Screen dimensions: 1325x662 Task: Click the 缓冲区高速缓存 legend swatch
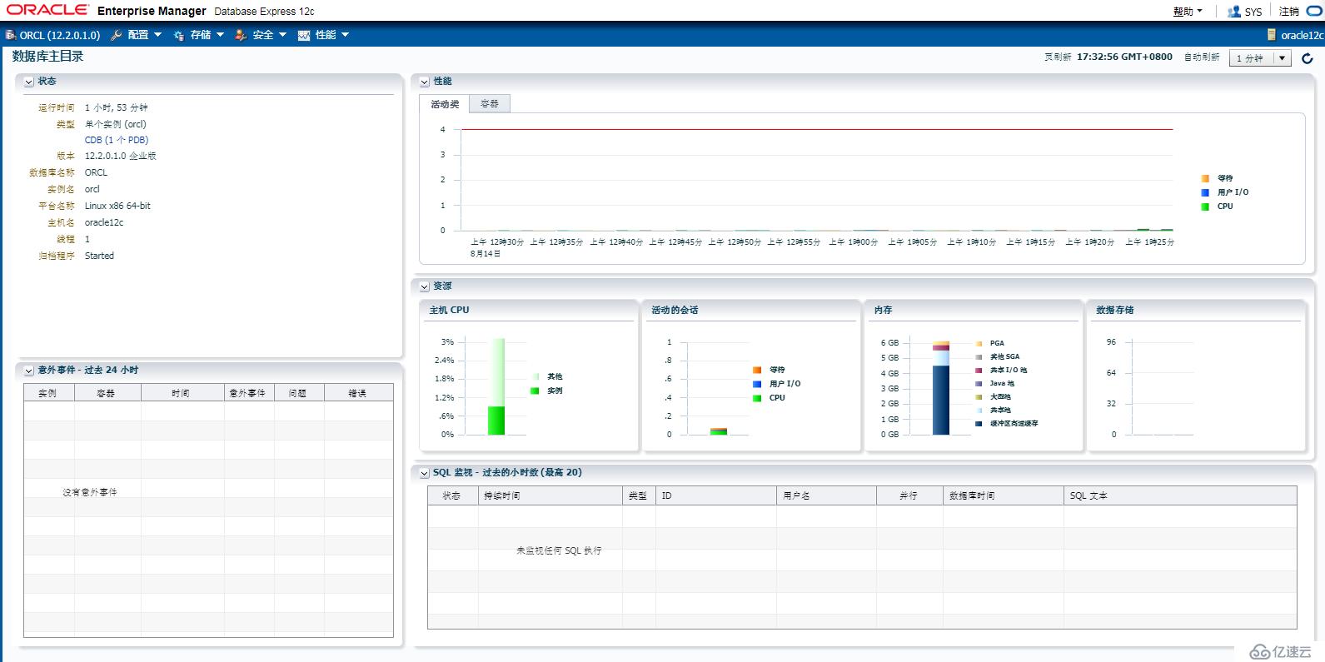[x=979, y=424]
